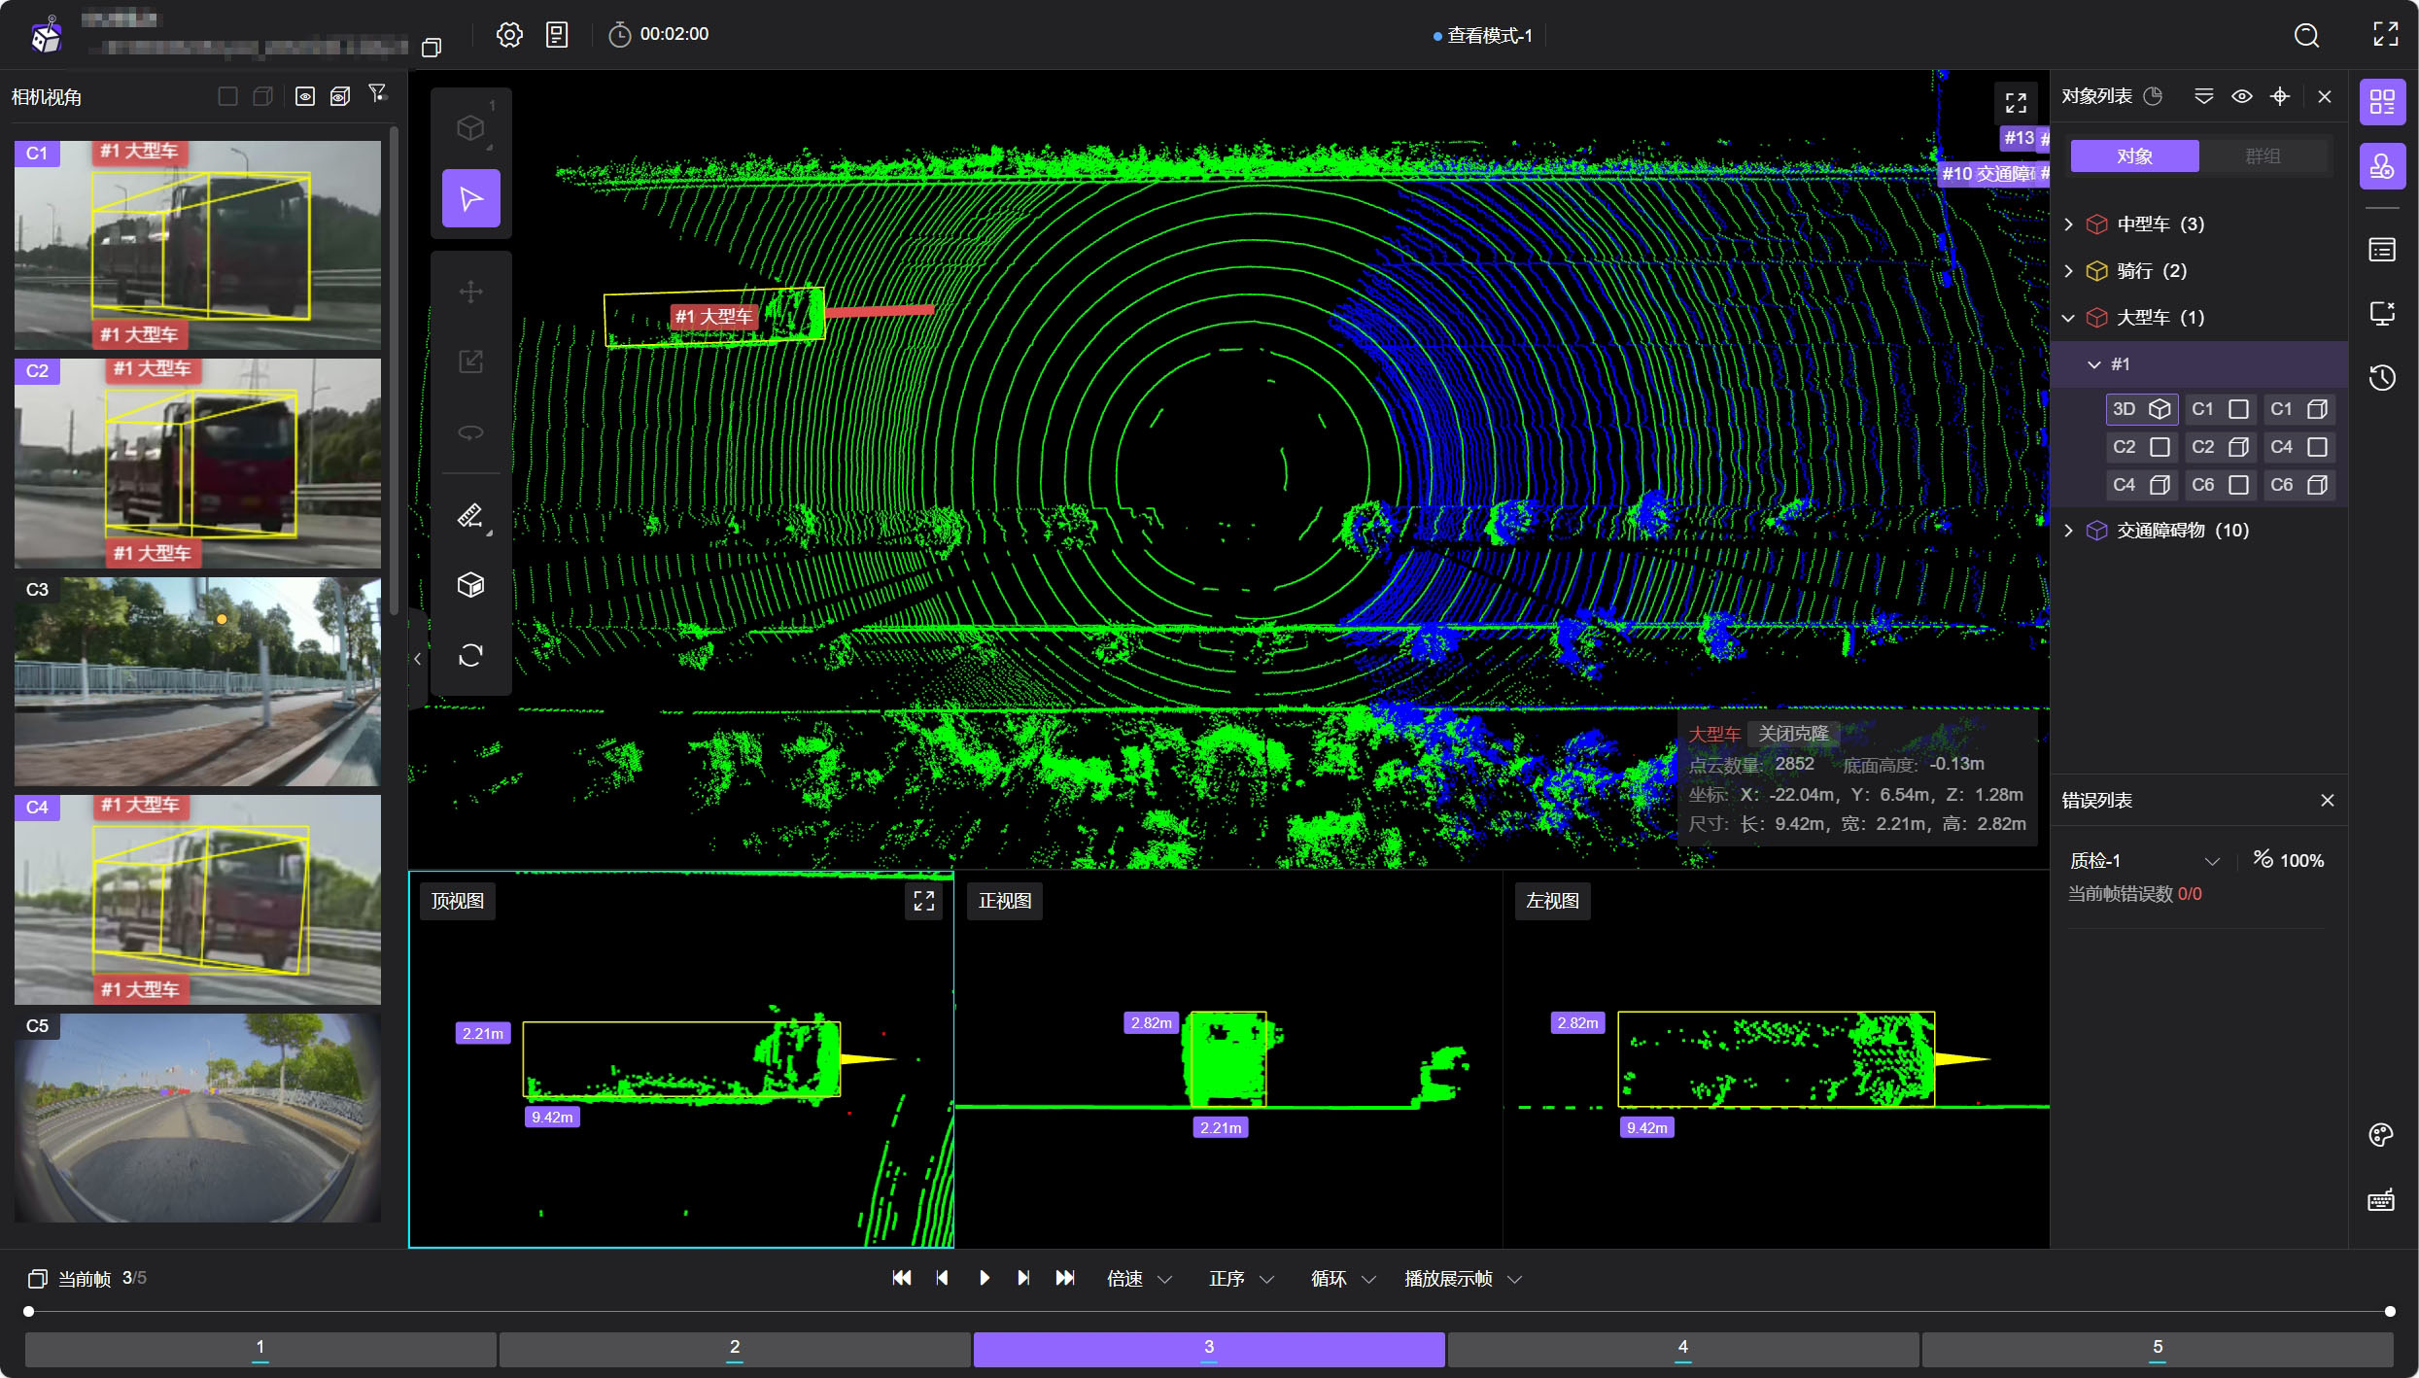The width and height of the screenshot is (2419, 1378).
Task: Switch to the 群组 tab
Action: click(x=2262, y=156)
